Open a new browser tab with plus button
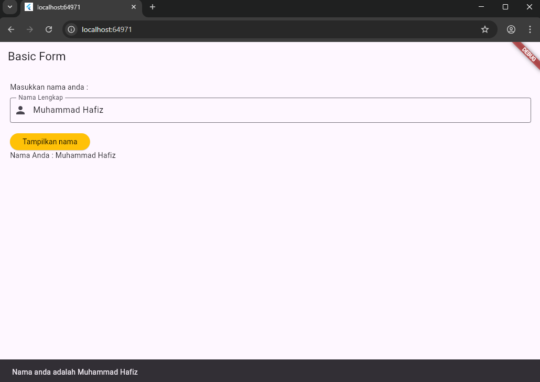This screenshot has height=382, width=540. tap(152, 7)
